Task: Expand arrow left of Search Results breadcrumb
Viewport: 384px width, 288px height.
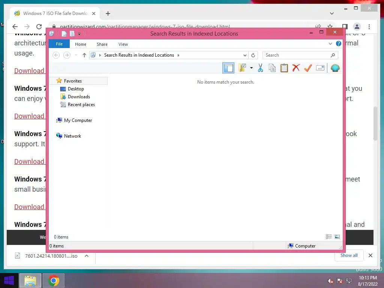Action: click(x=100, y=55)
